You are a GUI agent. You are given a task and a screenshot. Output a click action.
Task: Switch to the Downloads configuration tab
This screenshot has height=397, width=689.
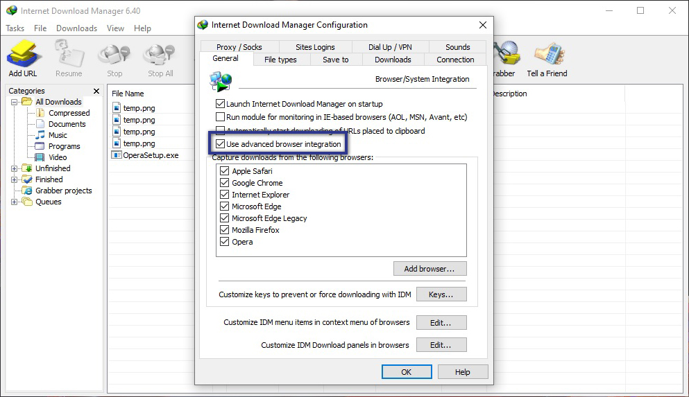tap(393, 60)
